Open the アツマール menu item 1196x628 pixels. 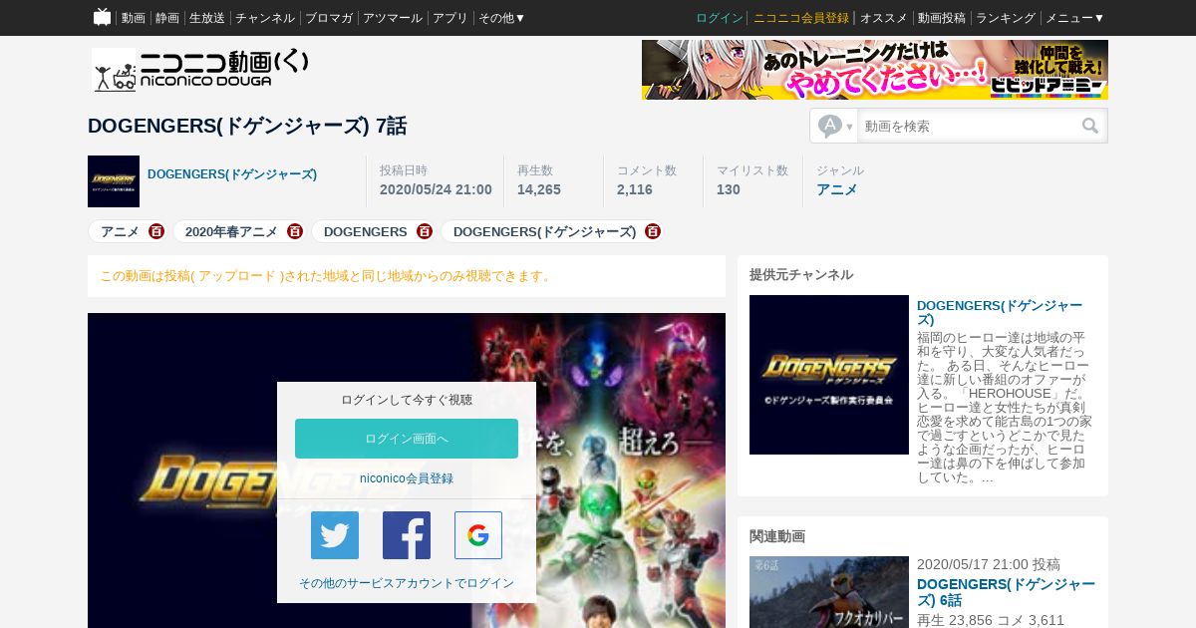coord(393,18)
